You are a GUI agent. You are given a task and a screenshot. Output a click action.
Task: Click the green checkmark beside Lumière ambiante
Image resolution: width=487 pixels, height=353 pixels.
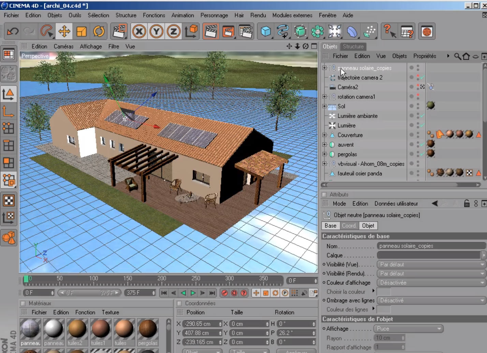(422, 116)
